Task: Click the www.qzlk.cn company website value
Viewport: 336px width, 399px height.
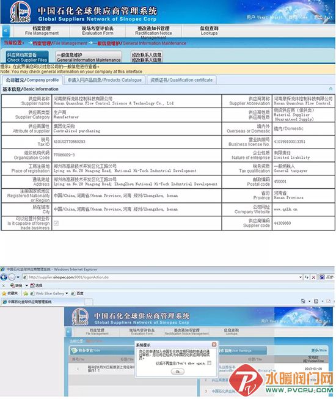Action: [285, 210]
